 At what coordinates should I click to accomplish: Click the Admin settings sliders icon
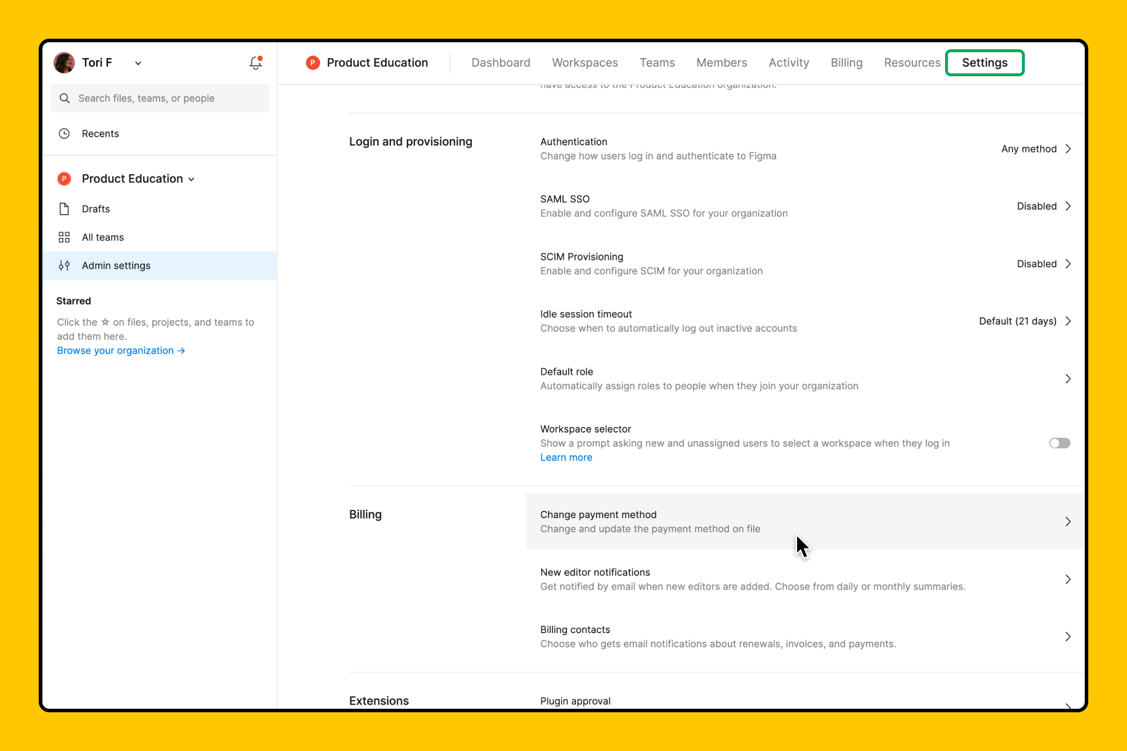click(65, 265)
